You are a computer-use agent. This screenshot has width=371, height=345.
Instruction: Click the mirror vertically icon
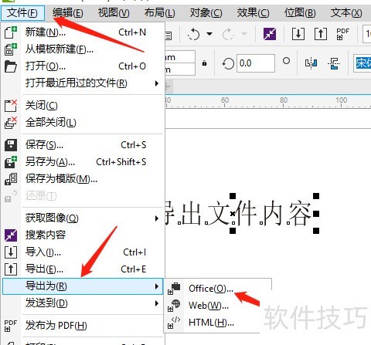(334, 63)
